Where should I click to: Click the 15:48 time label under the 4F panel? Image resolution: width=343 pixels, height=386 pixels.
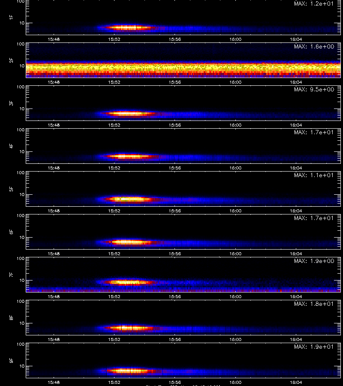coord(54,168)
